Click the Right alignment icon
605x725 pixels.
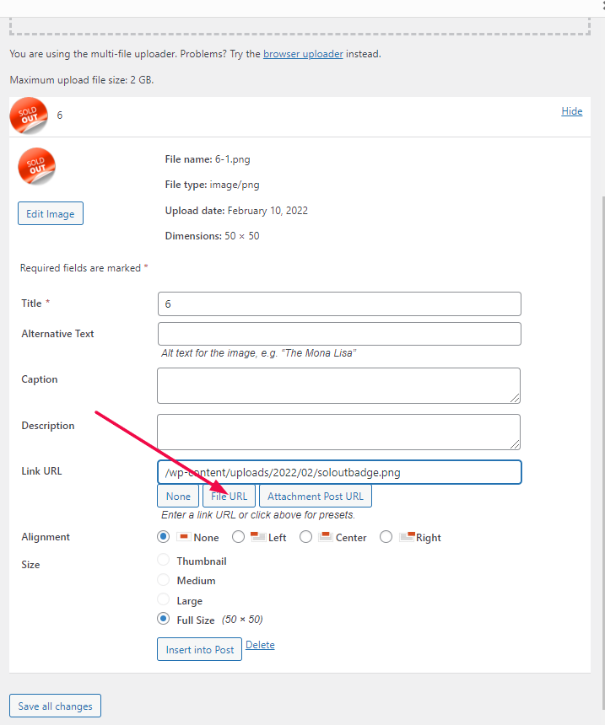point(406,537)
